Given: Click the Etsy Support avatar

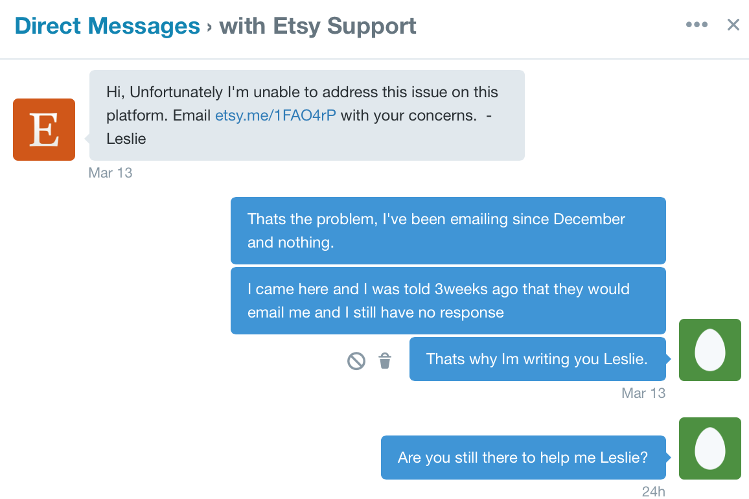Looking at the screenshot, I should pyautogui.click(x=43, y=129).
